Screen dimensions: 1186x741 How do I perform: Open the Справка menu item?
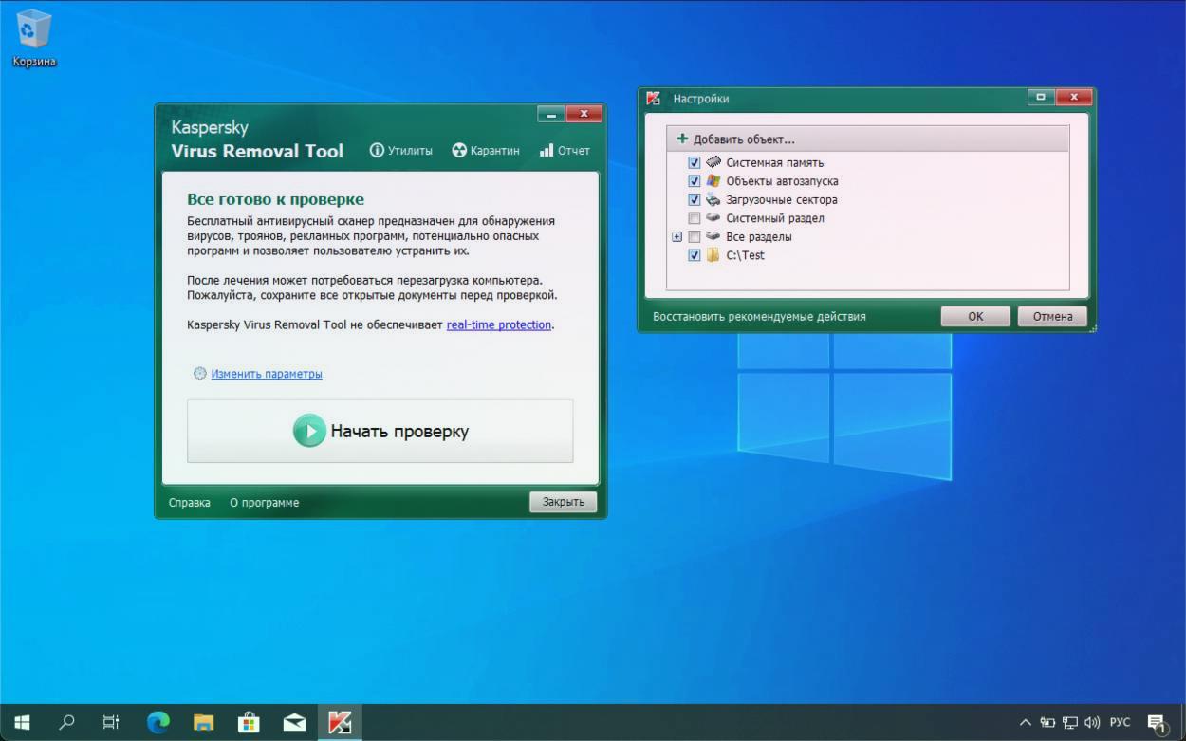coord(190,503)
